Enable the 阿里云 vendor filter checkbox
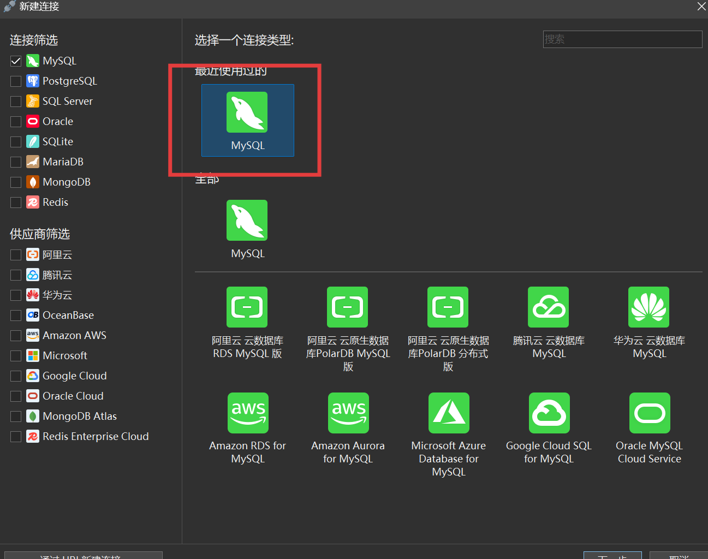The image size is (708, 559). click(16, 255)
